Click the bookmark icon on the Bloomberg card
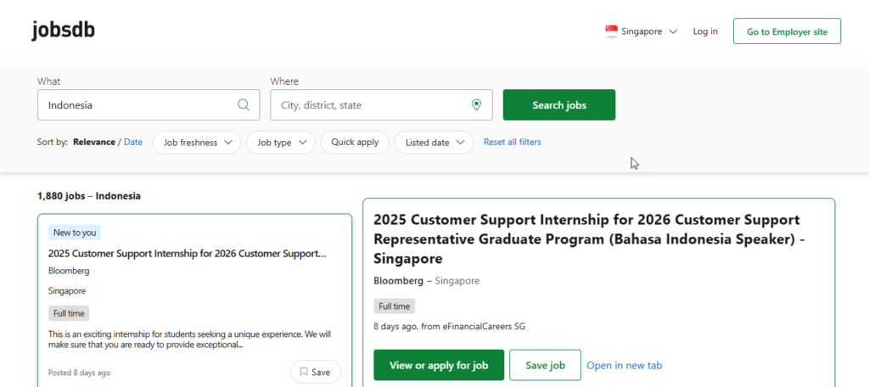869x387 pixels. (x=303, y=372)
